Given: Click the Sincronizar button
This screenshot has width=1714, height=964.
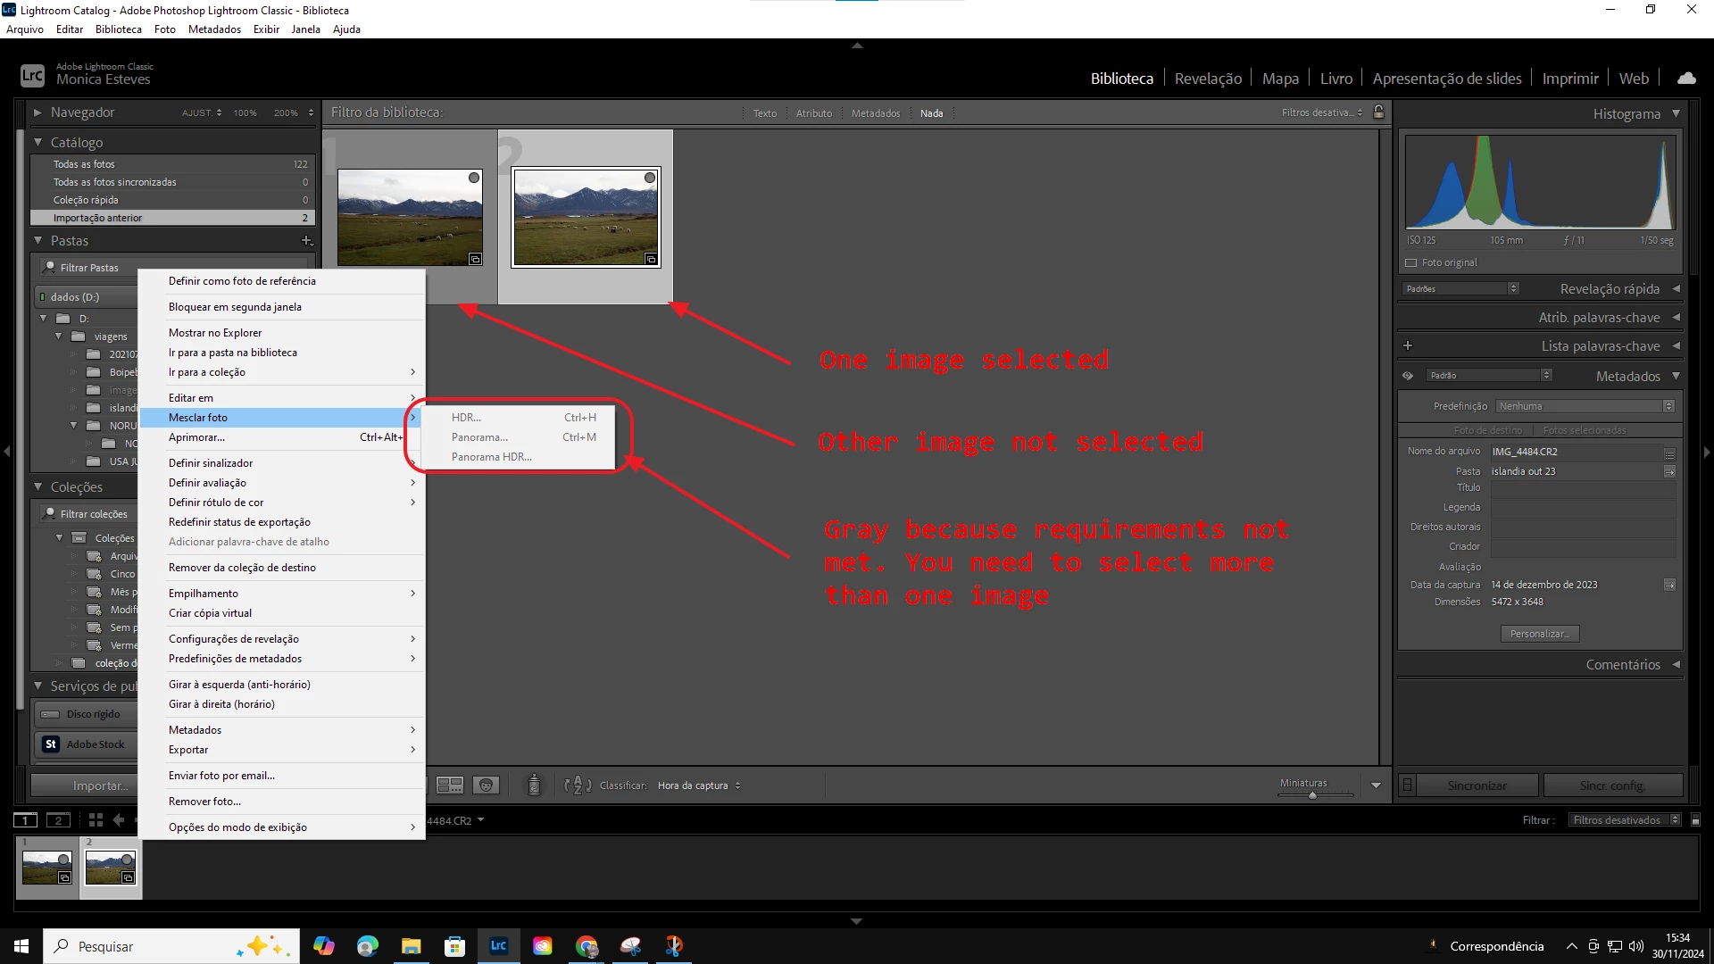Looking at the screenshot, I should [1476, 785].
